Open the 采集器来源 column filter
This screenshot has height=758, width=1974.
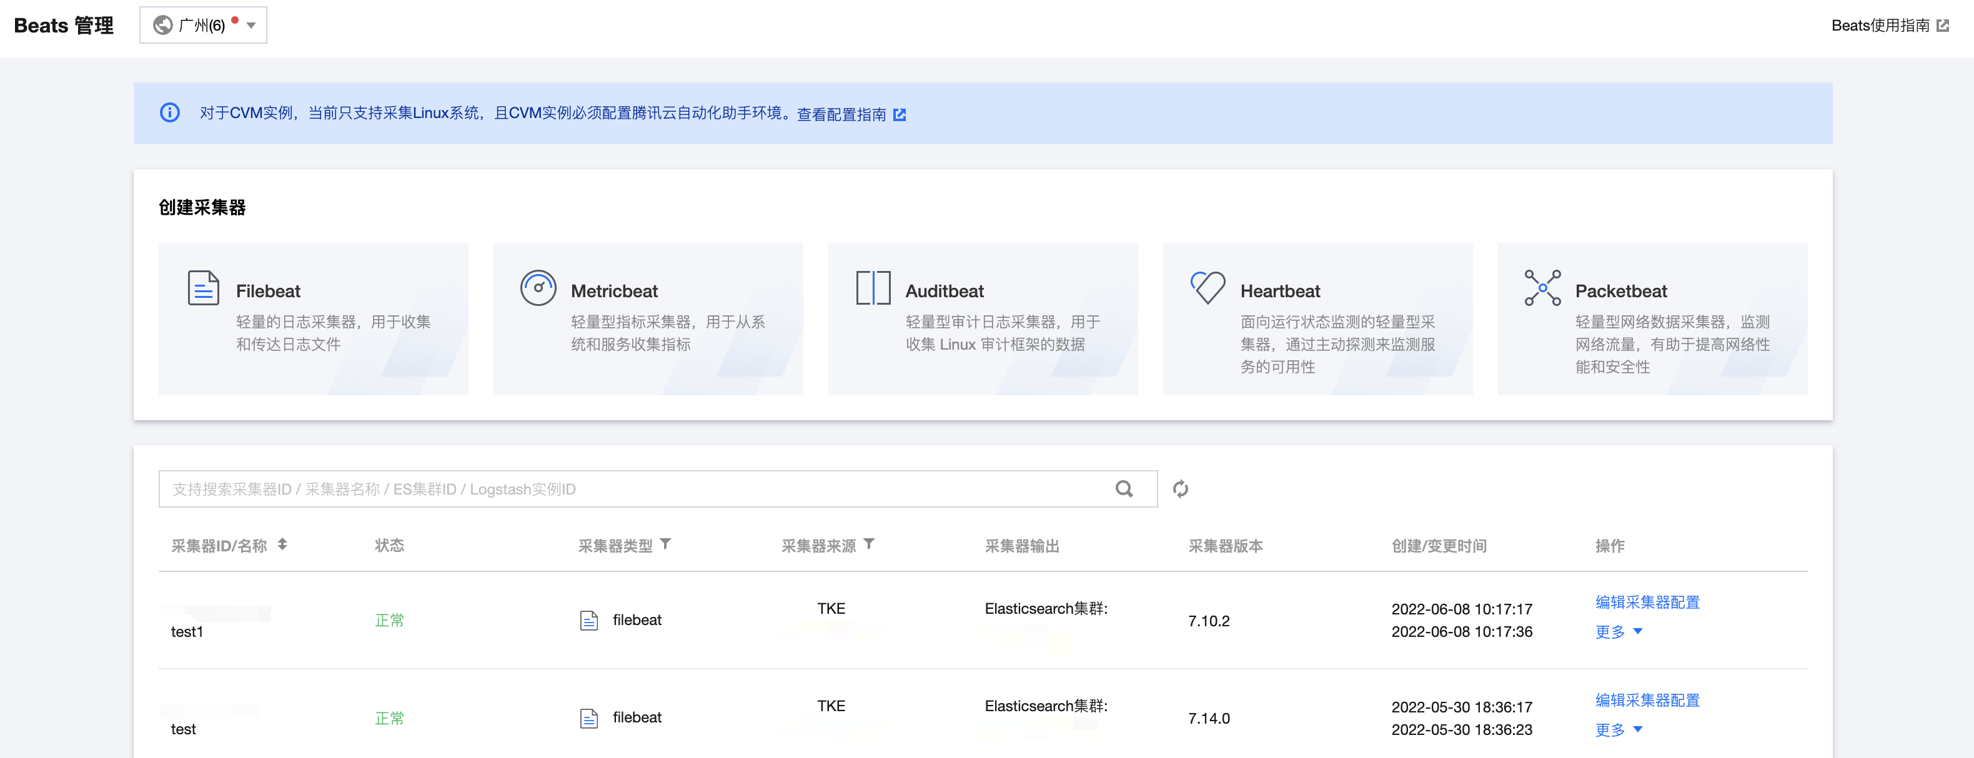[x=869, y=544]
